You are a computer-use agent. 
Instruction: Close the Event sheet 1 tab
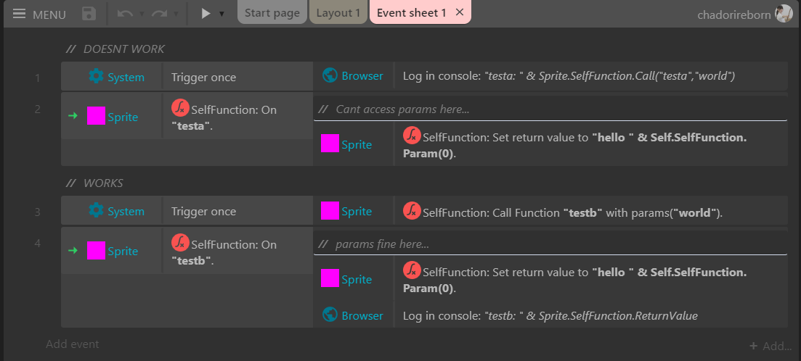tap(459, 12)
